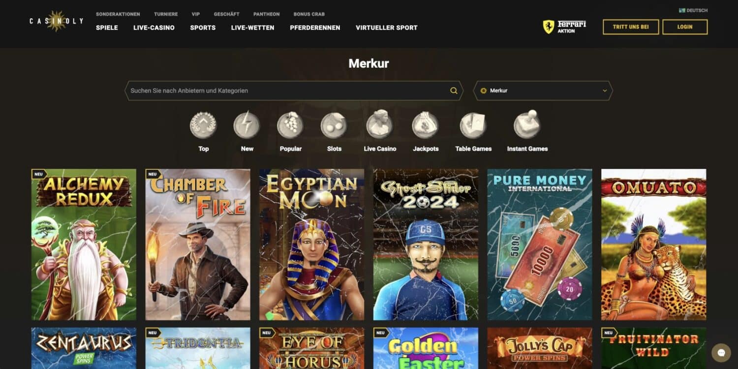Image resolution: width=738 pixels, height=369 pixels.
Task: Go to the Pferderennen menu item
Action: coord(315,28)
